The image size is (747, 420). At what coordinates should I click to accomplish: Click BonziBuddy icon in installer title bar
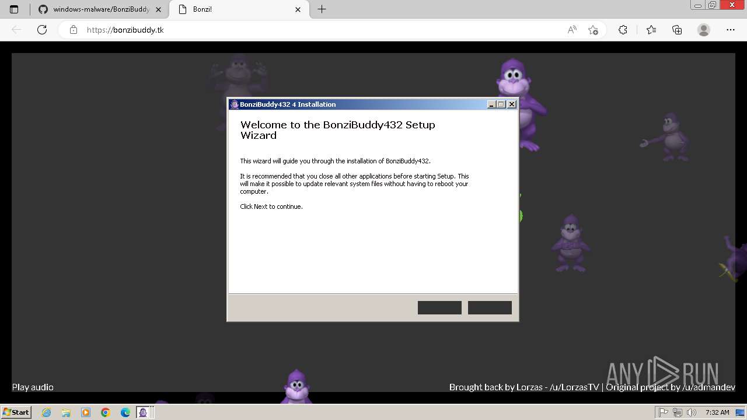pyautogui.click(x=235, y=104)
